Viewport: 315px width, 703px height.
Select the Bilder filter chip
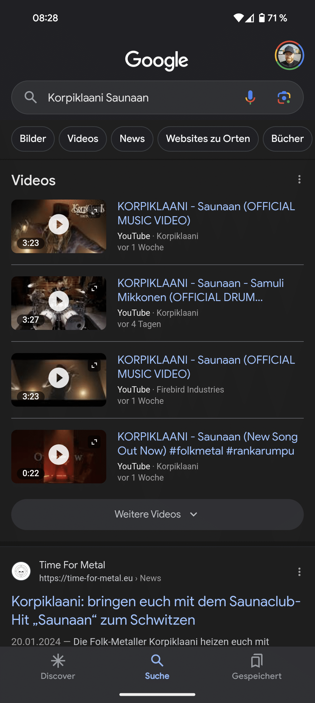(33, 139)
